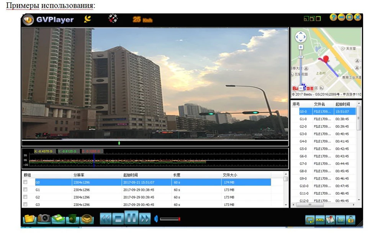Click the map zoom level slider handle
Image resolution: width=383 pixels, height=234 pixels.
tap(301, 57)
